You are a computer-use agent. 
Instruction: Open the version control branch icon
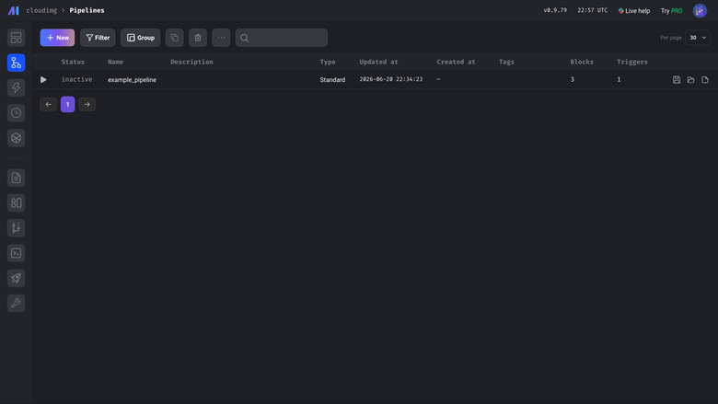click(16, 228)
